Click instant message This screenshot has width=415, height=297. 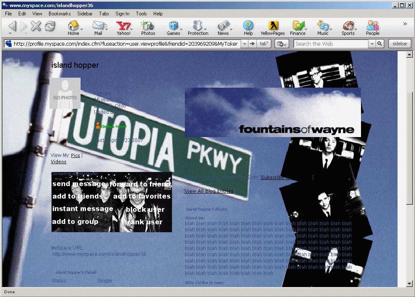click(x=83, y=209)
